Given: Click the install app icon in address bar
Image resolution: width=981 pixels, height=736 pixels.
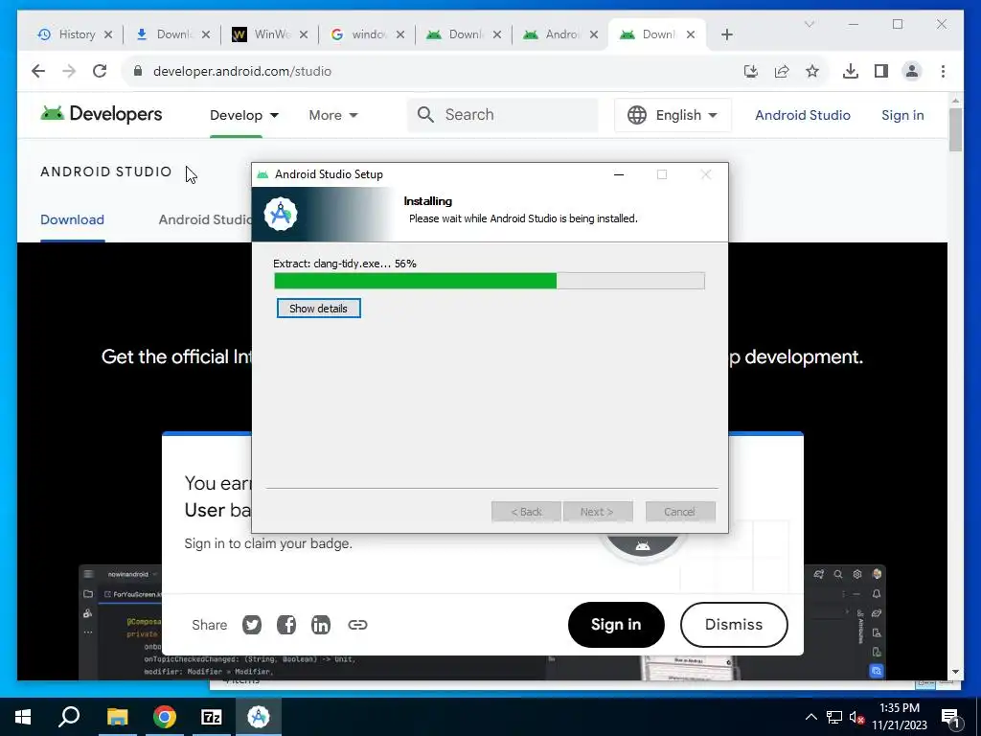Looking at the screenshot, I should [x=751, y=71].
